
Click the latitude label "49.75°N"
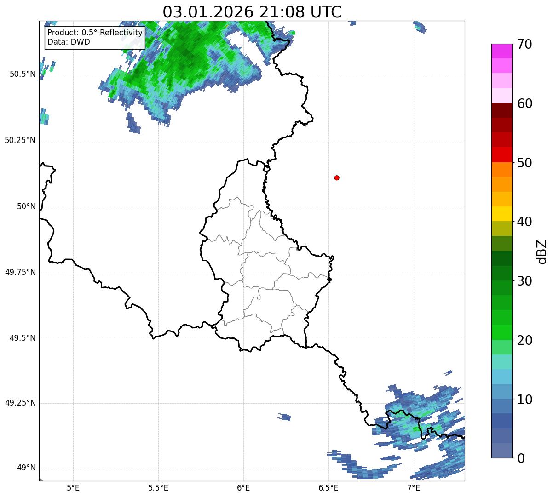20,272
